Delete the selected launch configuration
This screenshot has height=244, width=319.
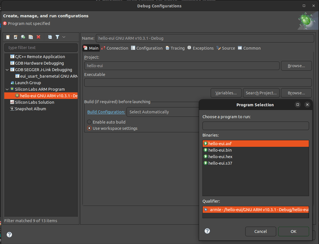click(x=39, y=37)
